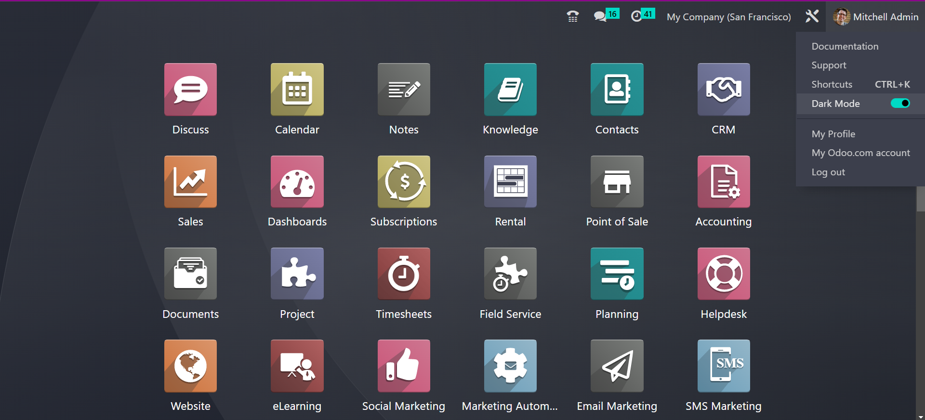Launch the Notes app
925x420 pixels.
(404, 90)
